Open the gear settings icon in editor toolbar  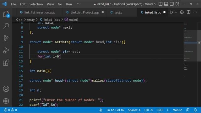pos(182,12)
